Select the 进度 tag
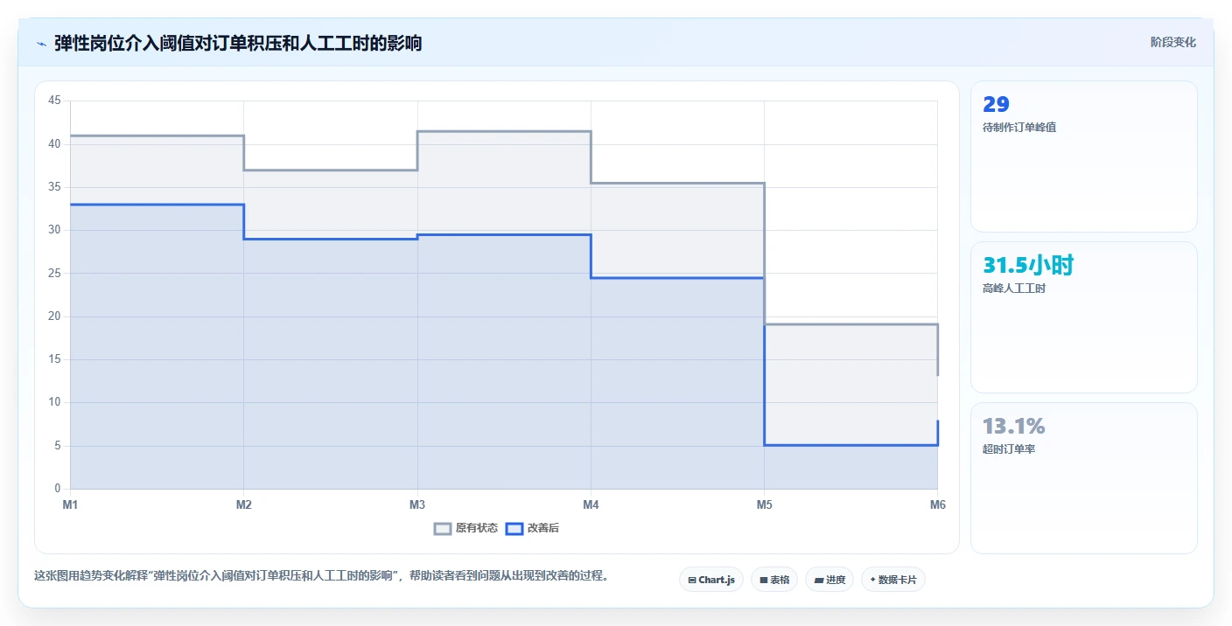The width and height of the screenshot is (1232, 626). [829, 580]
